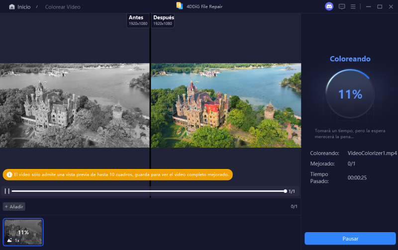Click the 4DDiG File Repair logo
This screenshot has height=250, width=398.
tap(180, 6)
